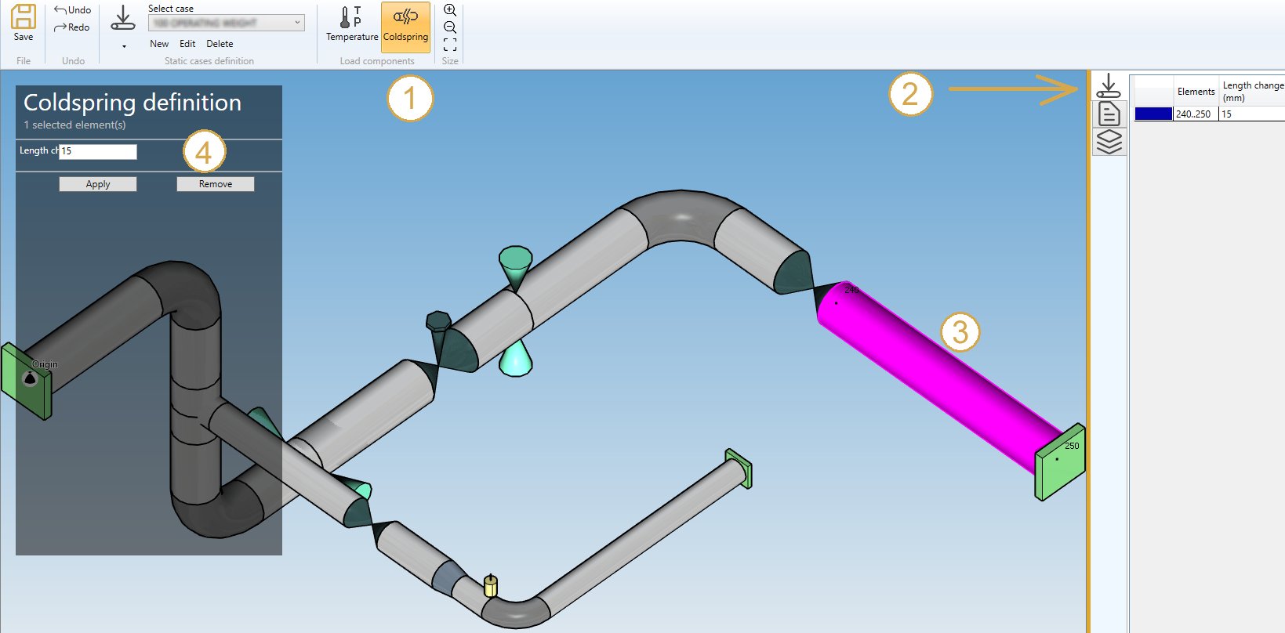
Task: Select the Elements cell 240..250
Action: click(1195, 114)
